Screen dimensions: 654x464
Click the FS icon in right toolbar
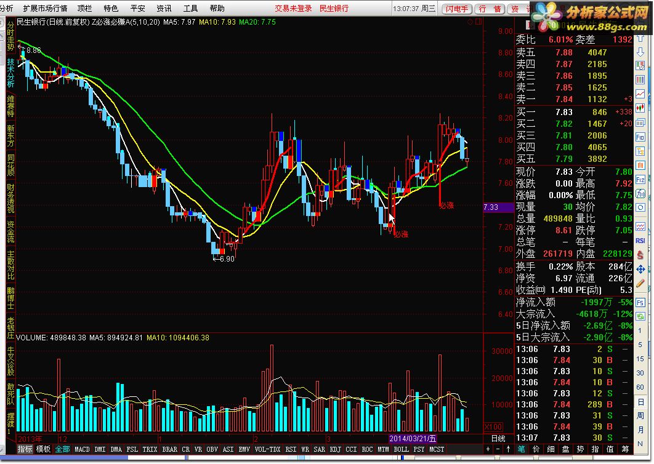[640, 303]
